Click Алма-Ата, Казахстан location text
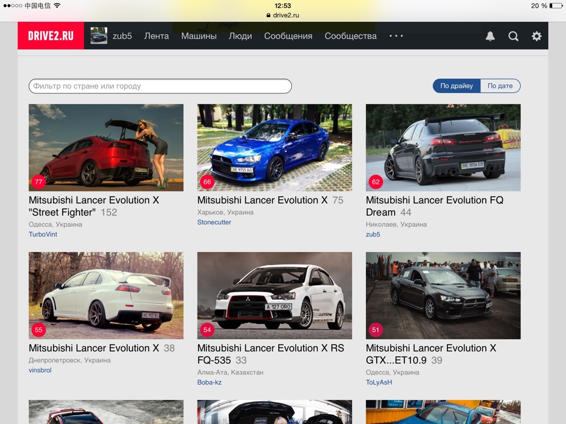This screenshot has height=424, width=566. pyautogui.click(x=231, y=372)
